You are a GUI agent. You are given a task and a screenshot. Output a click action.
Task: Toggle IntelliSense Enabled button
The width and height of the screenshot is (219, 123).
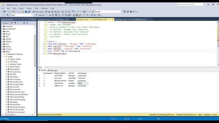[x=59, y=15]
